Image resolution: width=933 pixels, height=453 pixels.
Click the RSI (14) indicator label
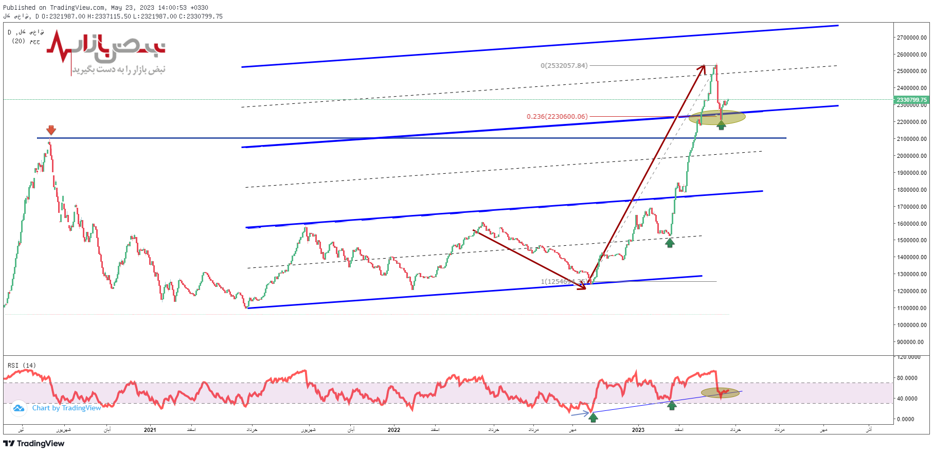(x=22, y=366)
